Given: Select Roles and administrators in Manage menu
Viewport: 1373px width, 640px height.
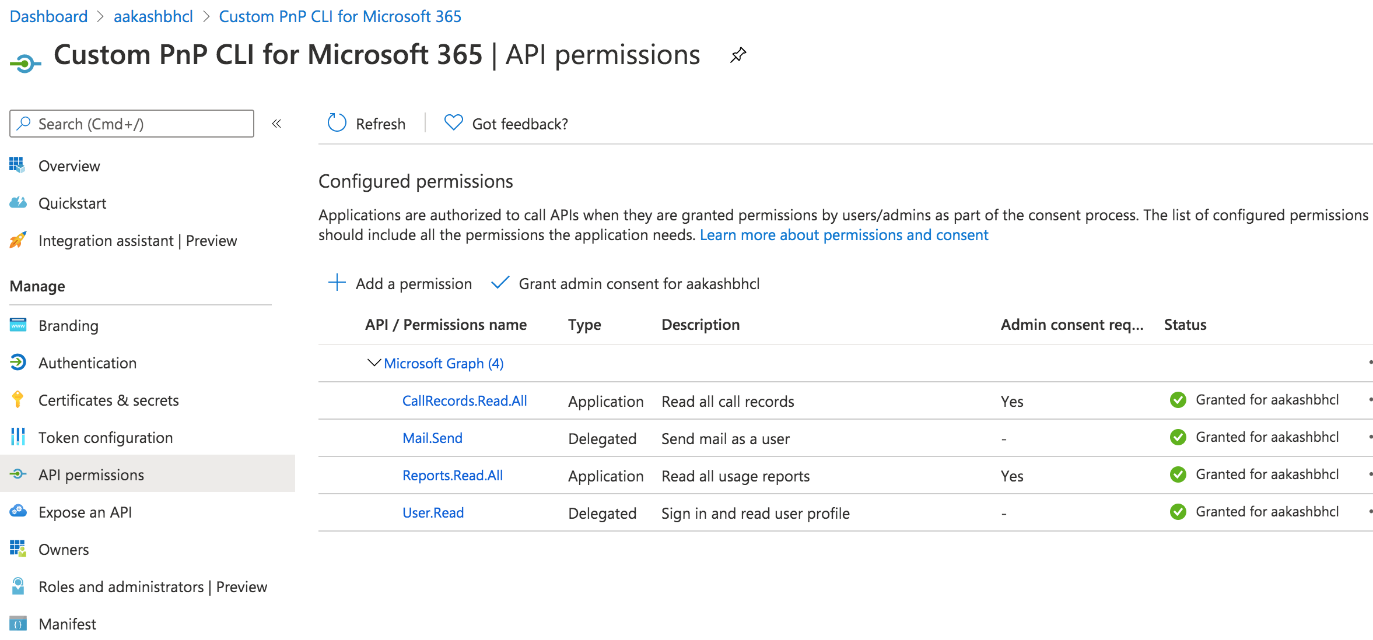Looking at the screenshot, I should 153,586.
